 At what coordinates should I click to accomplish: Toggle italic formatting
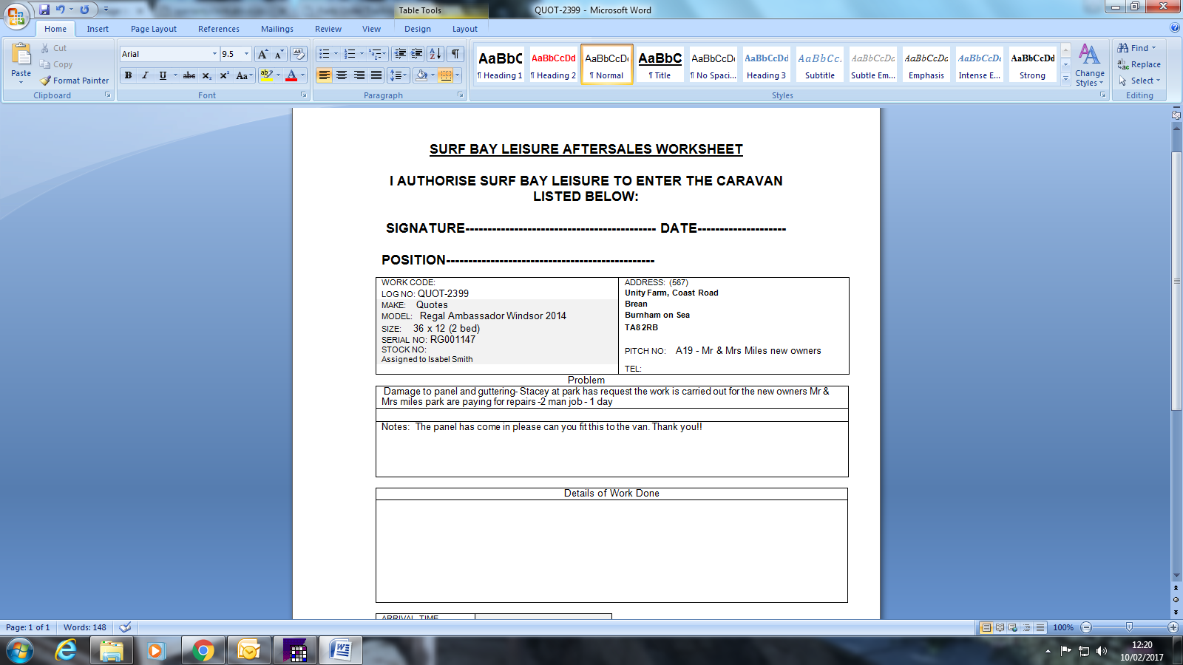[145, 75]
